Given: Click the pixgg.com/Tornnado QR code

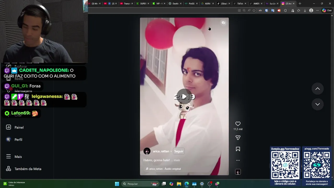Looking at the screenshot, I should (x=317, y=164).
